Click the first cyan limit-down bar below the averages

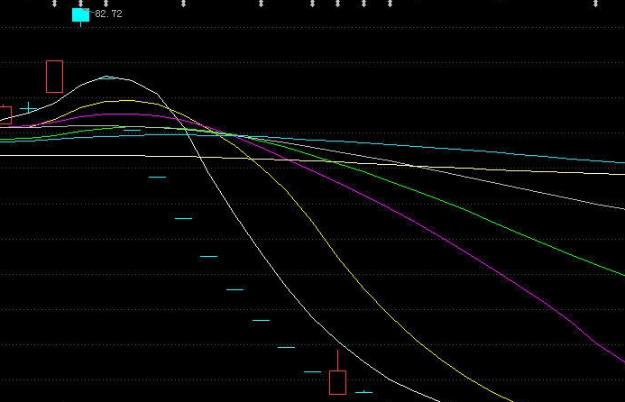pos(157,177)
